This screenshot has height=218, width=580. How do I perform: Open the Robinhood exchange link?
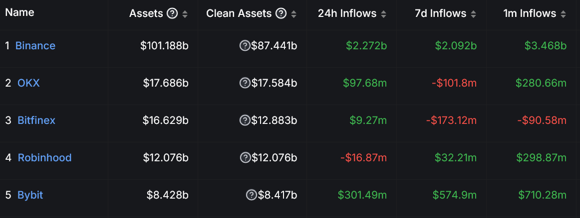(x=44, y=158)
